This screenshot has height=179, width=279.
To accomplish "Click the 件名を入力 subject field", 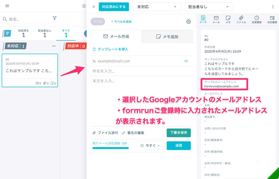I will (x=142, y=71).
